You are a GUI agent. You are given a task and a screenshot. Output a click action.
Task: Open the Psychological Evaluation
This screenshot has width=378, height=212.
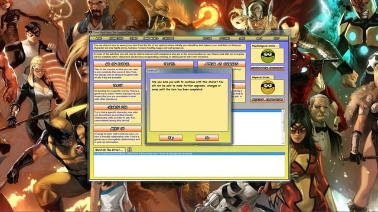(267, 68)
